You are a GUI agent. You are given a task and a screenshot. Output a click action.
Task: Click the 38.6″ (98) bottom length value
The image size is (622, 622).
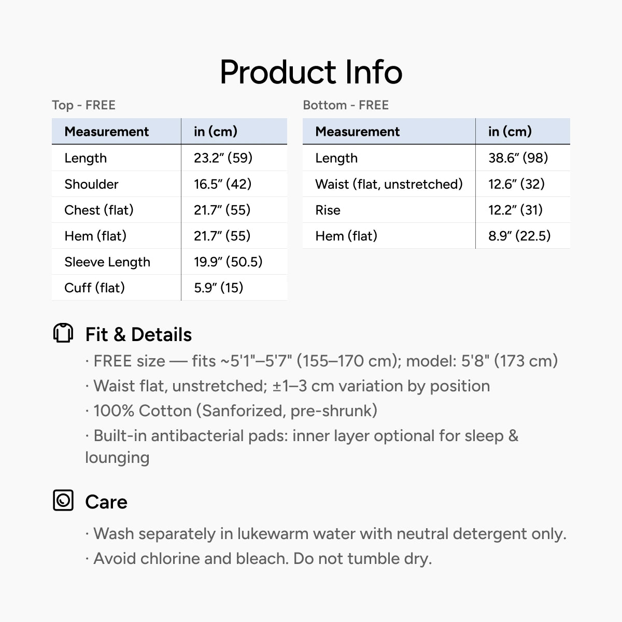(x=518, y=158)
